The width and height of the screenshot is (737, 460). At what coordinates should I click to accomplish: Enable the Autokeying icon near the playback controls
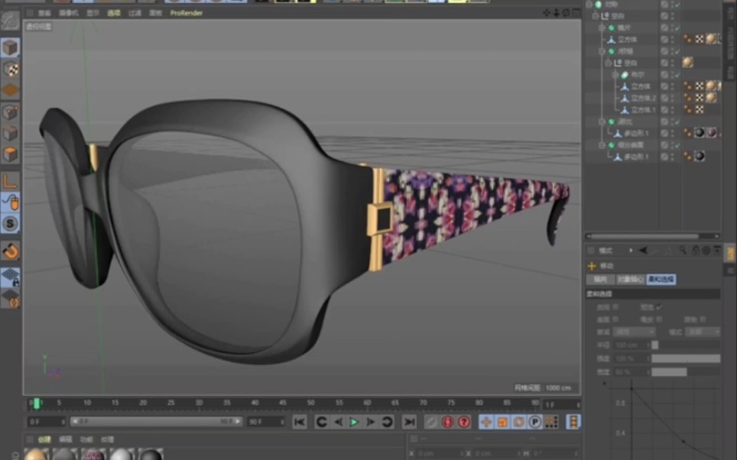pos(464,422)
